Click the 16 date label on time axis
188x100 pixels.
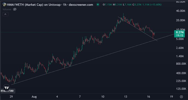pos(148,96)
